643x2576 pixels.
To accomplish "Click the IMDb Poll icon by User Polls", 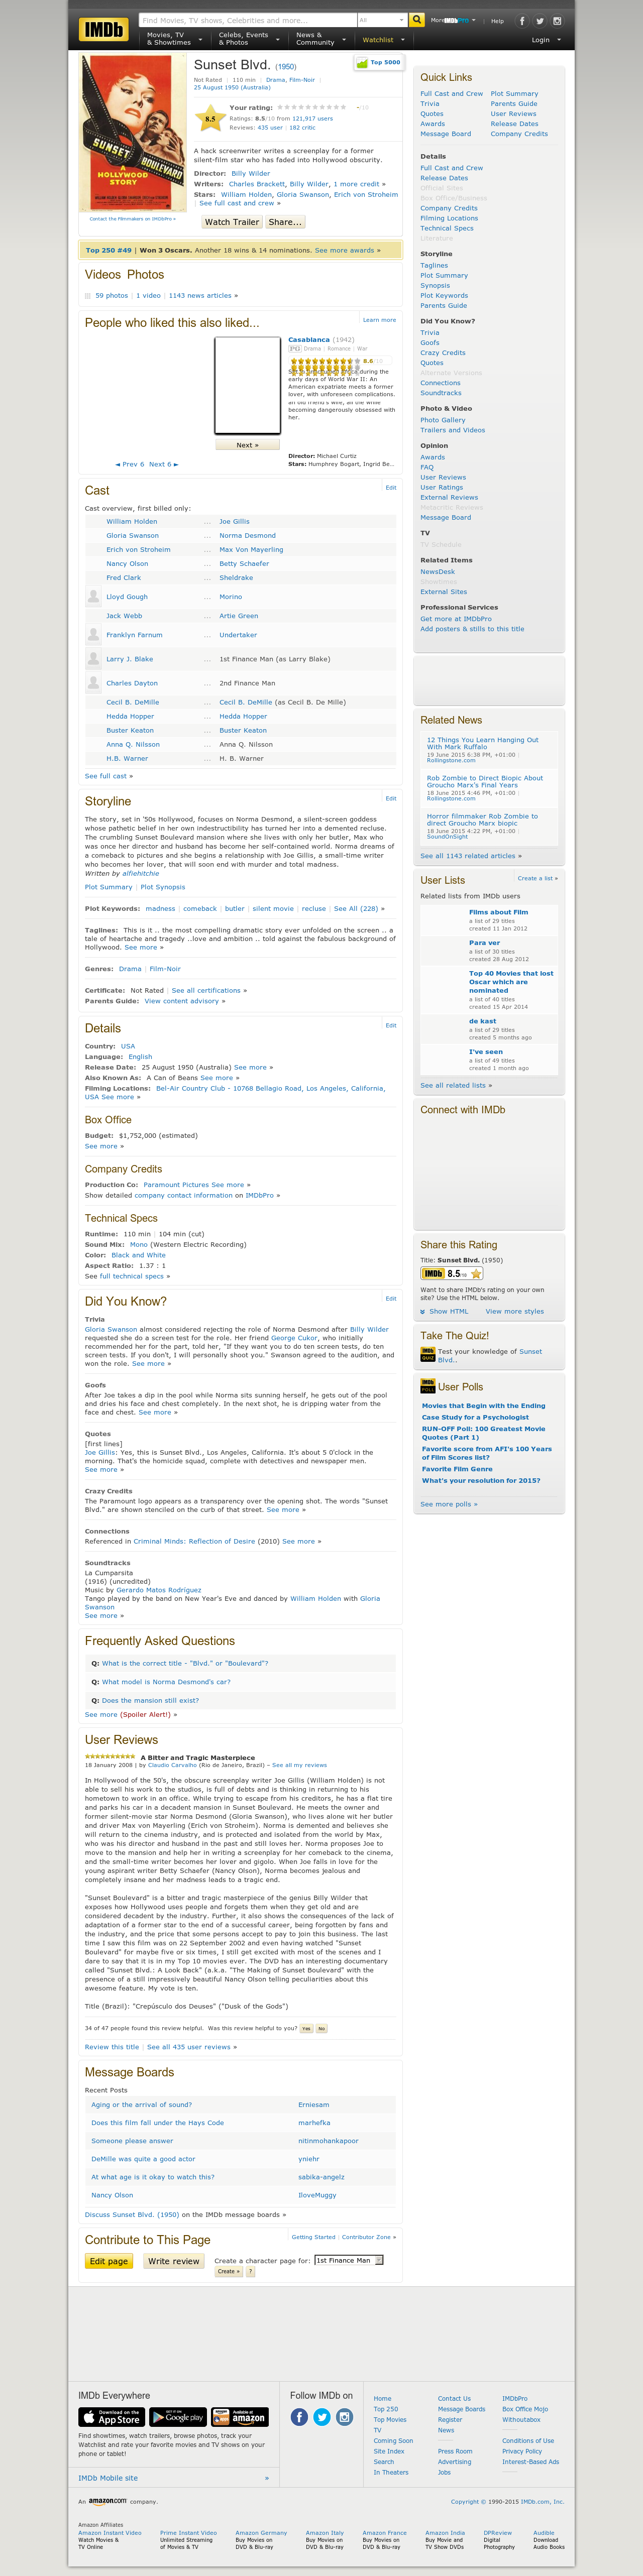I will pyautogui.click(x=427, y=1386).
